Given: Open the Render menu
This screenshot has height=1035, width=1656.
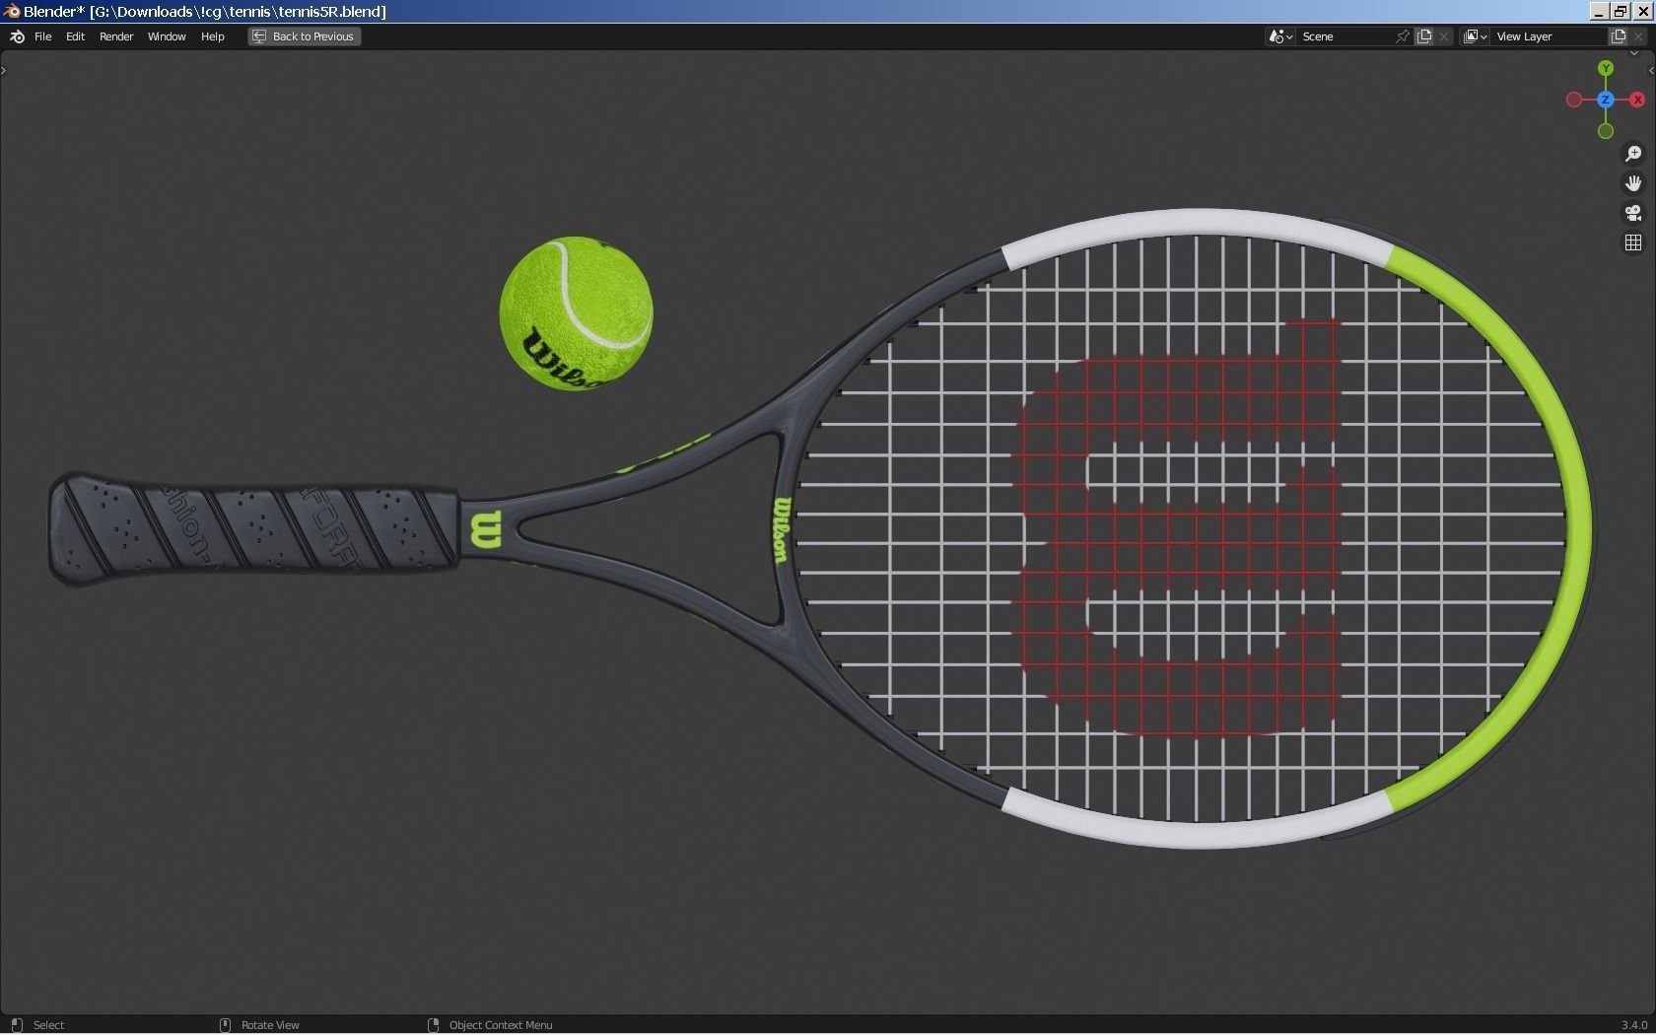Looking at the screenshot, I should [116, 36].
